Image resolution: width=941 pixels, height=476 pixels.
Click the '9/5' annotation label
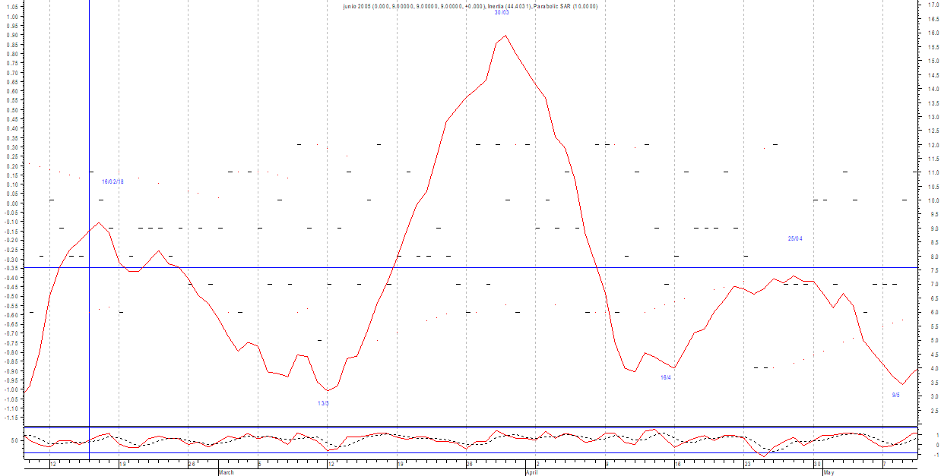click(895, 395)
